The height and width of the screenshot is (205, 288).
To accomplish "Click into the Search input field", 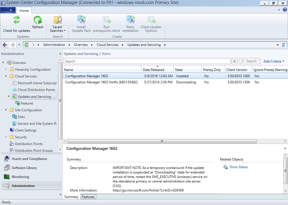I will 147,61.
